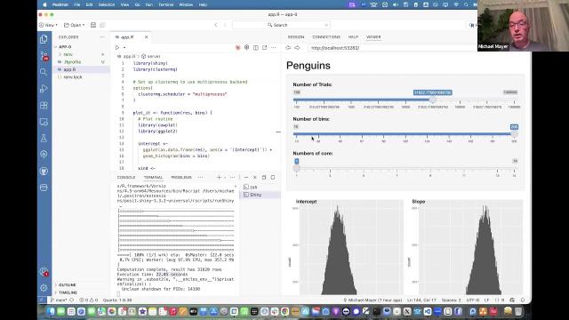Open the Remote Explorer icon in activity bar
Viewport: 569px width, 320px height.
pyautogui.click(x=44, y=122)
